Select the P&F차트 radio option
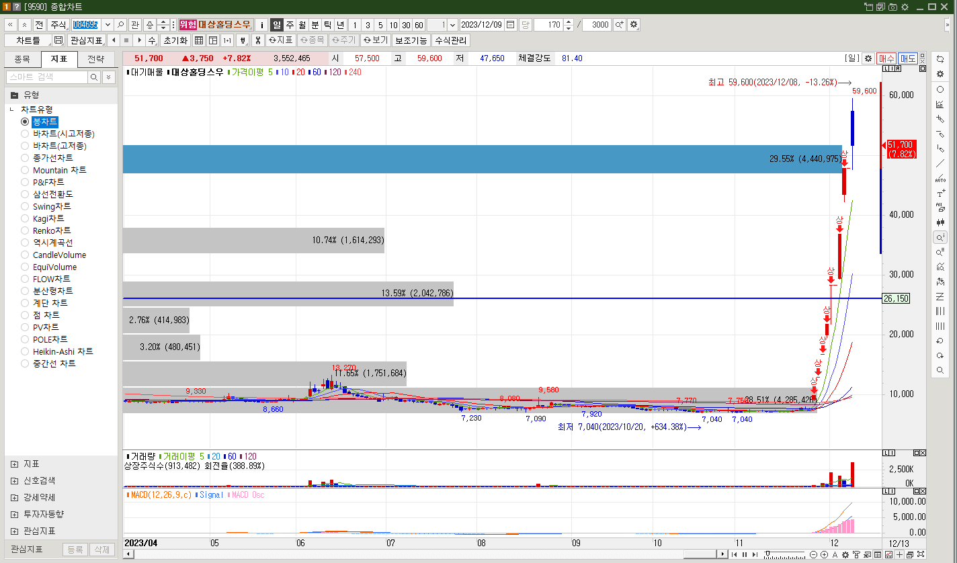 tap(25, 182)
